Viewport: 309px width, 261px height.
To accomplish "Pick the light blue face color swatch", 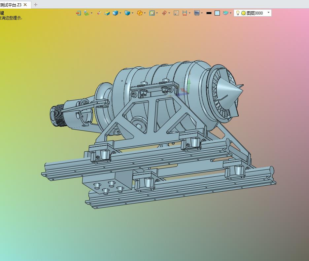I will [217, 13].
